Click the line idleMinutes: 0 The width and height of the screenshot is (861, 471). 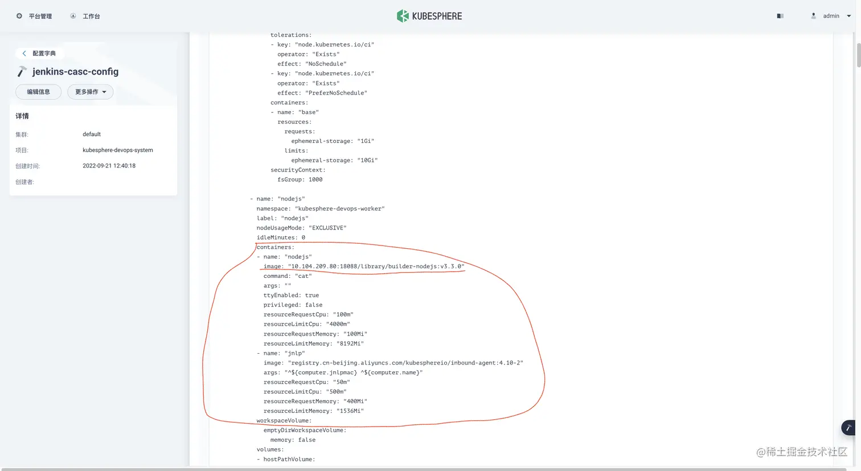click(281, 237)
